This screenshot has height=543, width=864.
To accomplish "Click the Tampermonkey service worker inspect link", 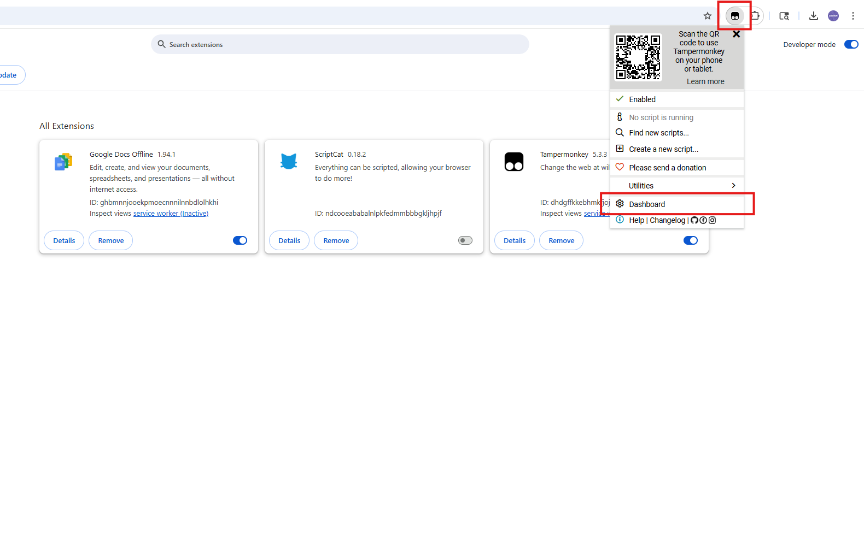I will point(597,214).
